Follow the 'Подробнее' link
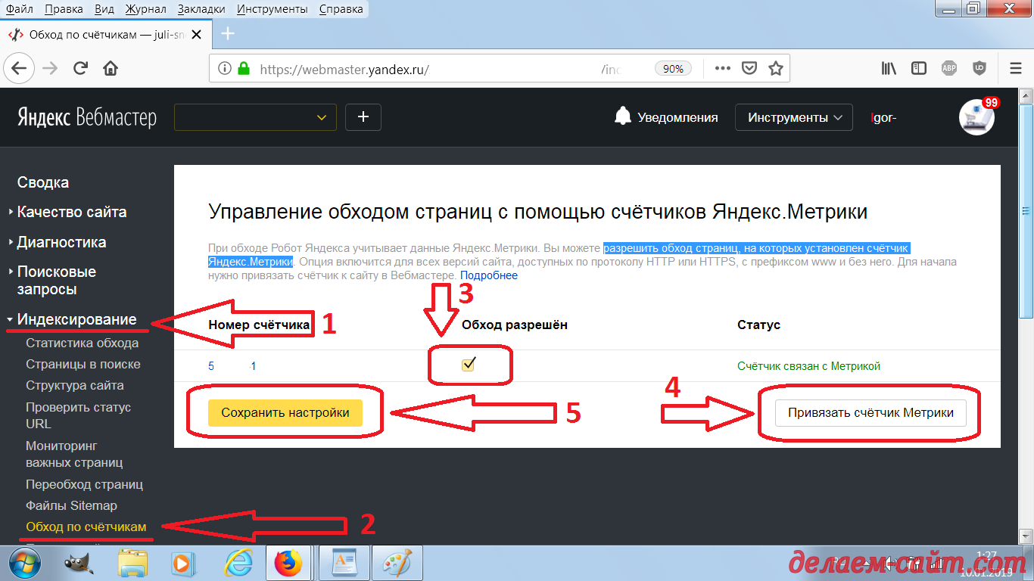This screenshot has width=1034, height=581. tap(489, 275)
